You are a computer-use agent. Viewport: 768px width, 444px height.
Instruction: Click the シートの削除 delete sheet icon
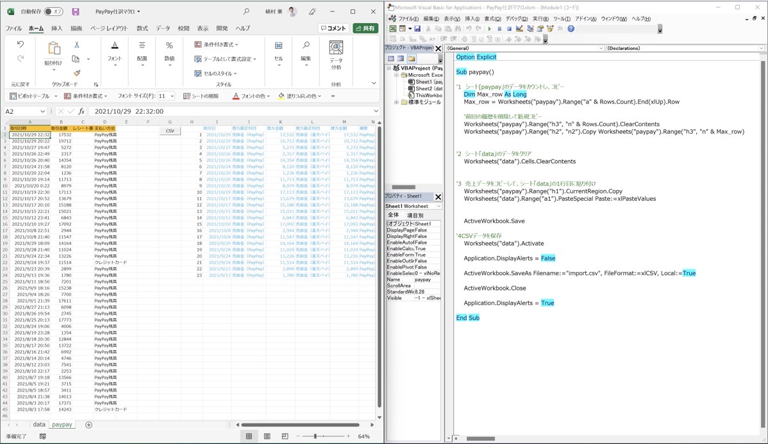pyautogui.click(x=187, y=97)
